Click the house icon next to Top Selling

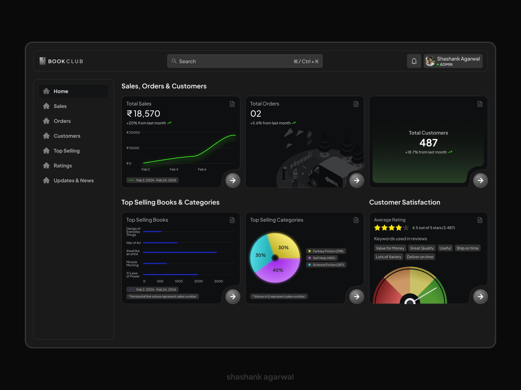pyautogui.click(x=46, y=150)
